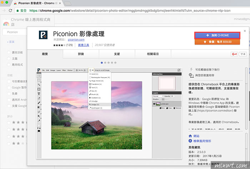
Task: Click the black foreground color swatch in preview
Action: coord(39,131)
